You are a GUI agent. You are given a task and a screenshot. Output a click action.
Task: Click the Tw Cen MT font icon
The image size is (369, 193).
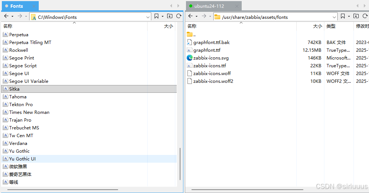[6, 135]
